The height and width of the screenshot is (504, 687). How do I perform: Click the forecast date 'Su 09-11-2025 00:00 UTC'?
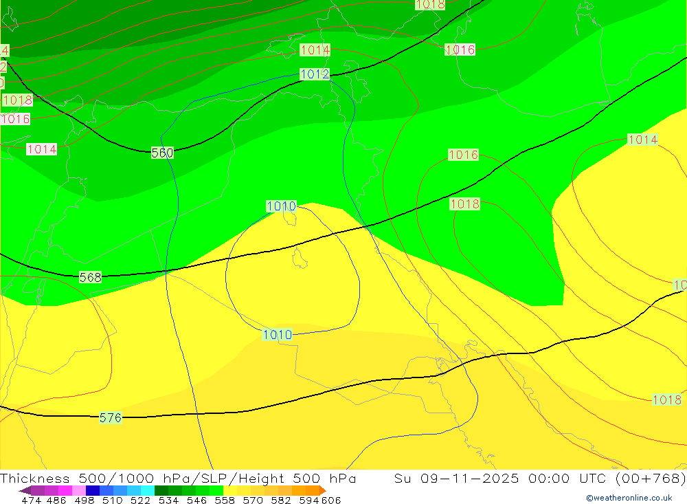click(x=499, y=478)
